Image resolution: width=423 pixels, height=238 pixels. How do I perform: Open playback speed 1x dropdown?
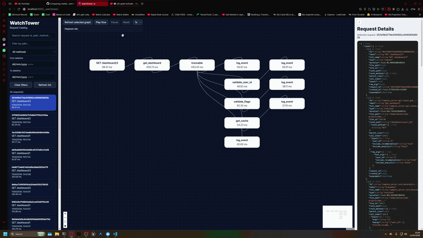pos(137,22)
